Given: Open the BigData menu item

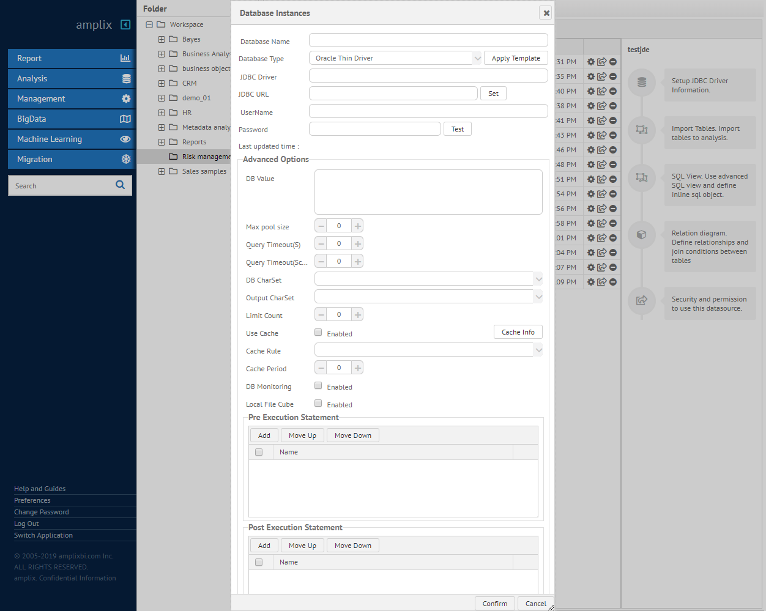Looking at the screenshot, I should click(x=70, y=119).
